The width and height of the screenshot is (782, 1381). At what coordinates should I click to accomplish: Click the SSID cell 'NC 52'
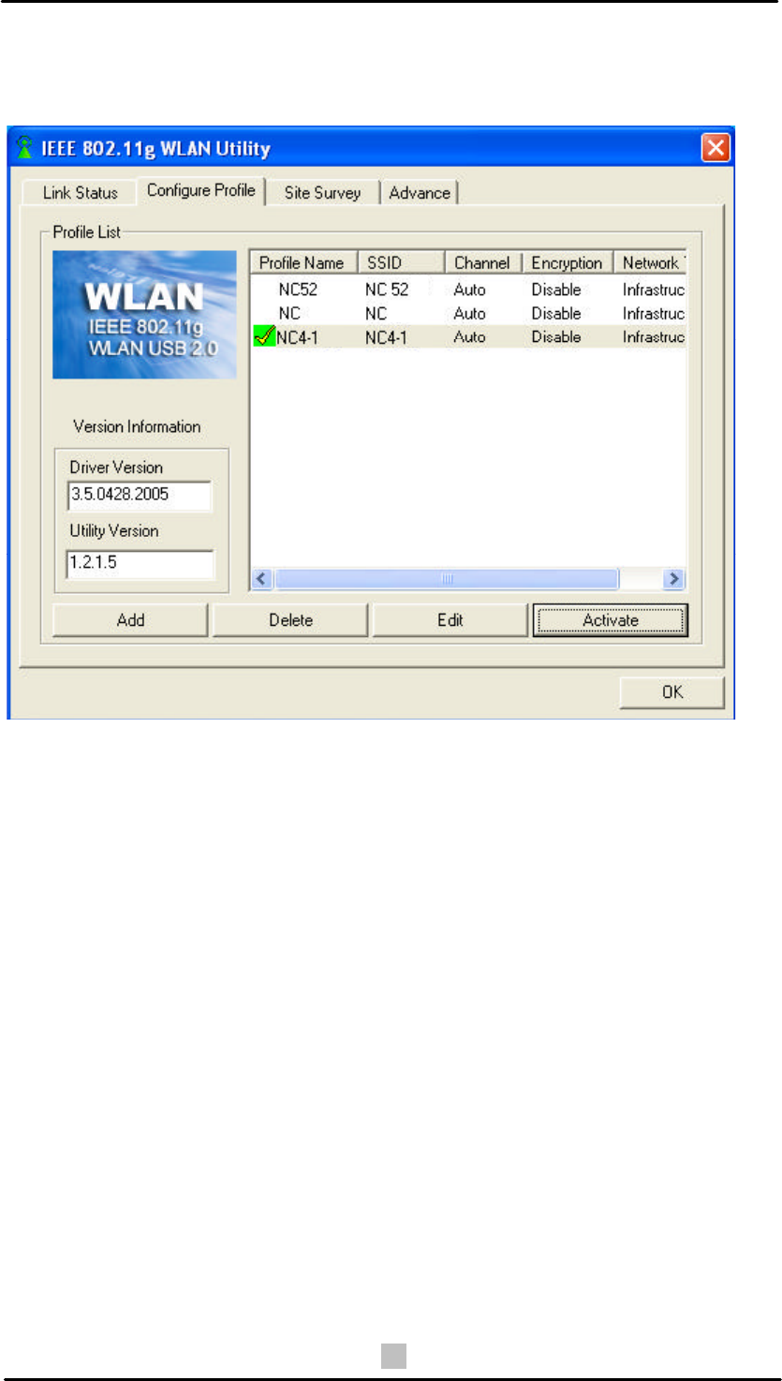pyautogui.click(x=387, y=290)
